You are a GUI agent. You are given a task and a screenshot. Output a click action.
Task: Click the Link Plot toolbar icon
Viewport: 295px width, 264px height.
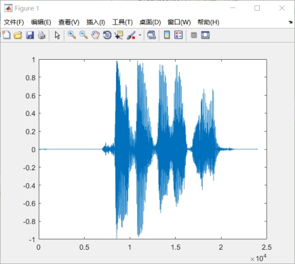151,35
